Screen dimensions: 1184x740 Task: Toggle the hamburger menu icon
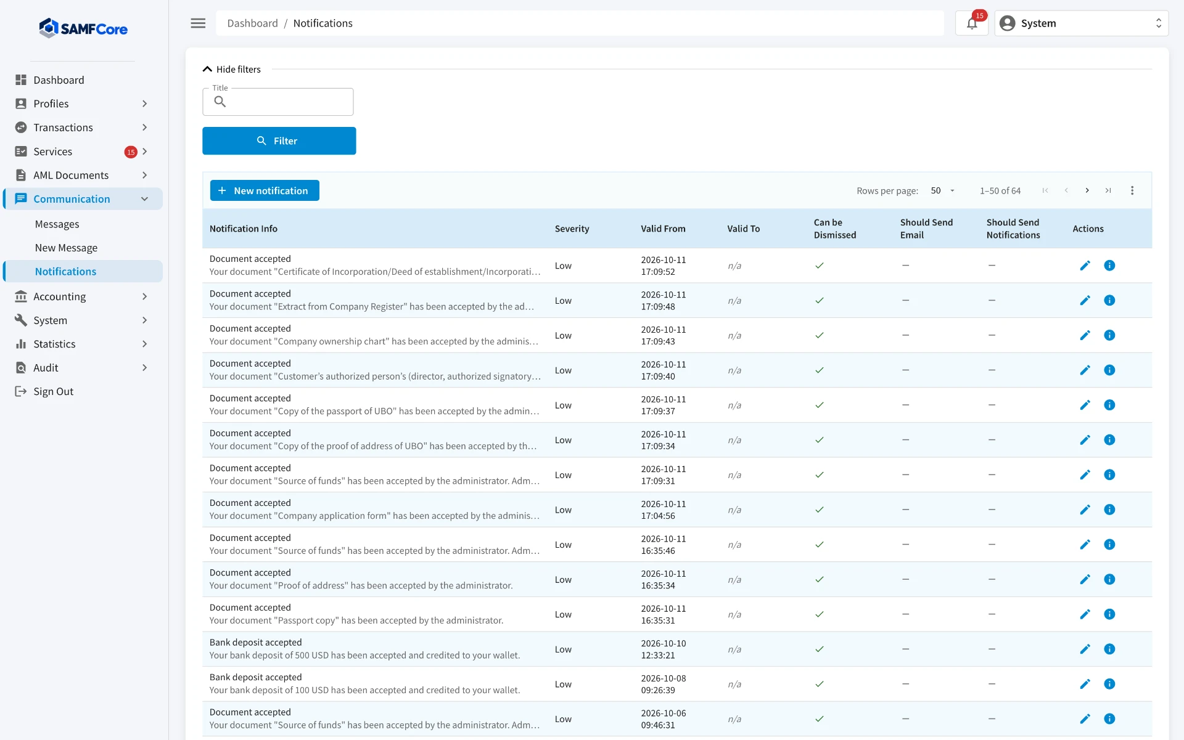198,23
